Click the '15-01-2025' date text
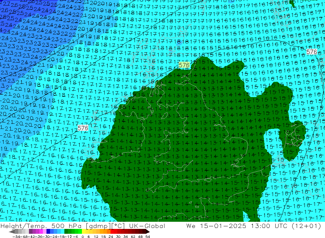 click(223, 226)
